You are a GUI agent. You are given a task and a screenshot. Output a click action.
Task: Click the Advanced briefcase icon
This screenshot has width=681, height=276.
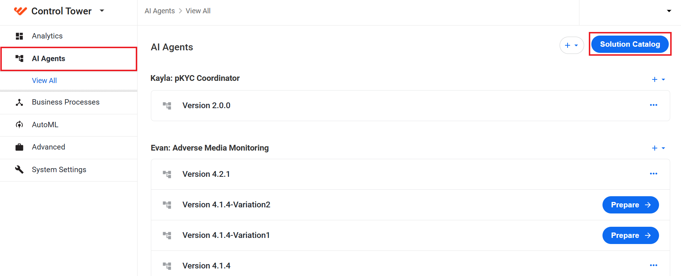pyautogui.click(x=19, y=147)
